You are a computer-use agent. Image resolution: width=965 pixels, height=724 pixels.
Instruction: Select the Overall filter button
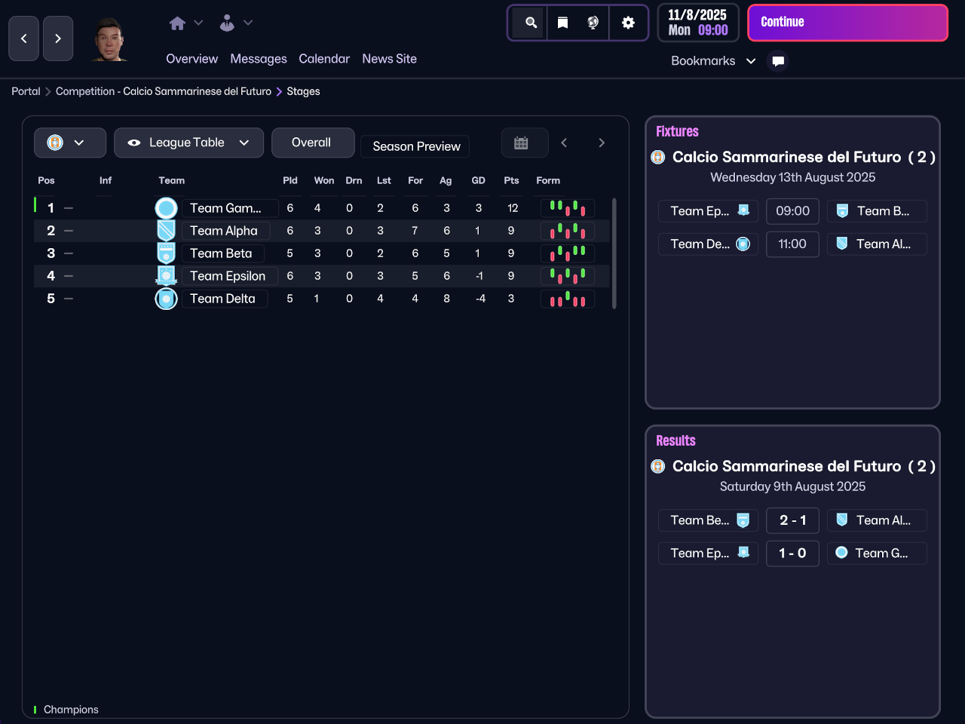coord(311,143)
